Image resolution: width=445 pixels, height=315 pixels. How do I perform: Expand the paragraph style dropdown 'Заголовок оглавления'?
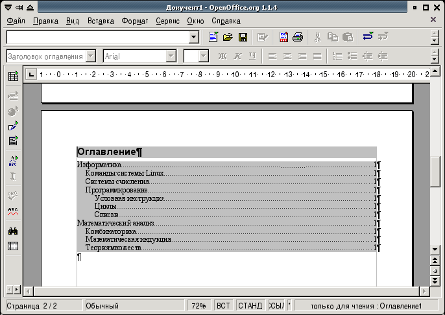pos(90,56)
